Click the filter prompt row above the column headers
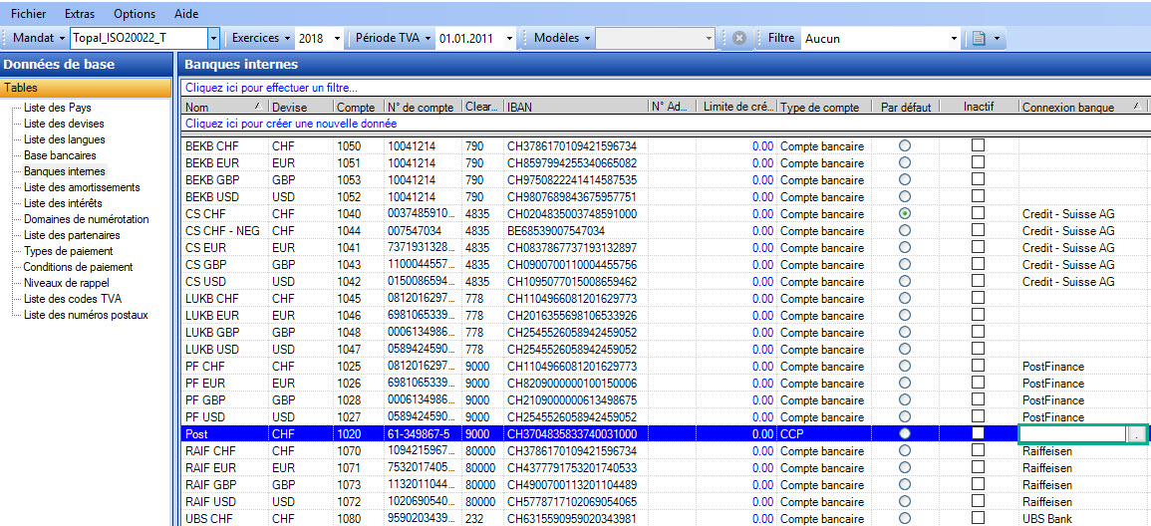This screenshot has height=526, width=1151. [271, 89]
